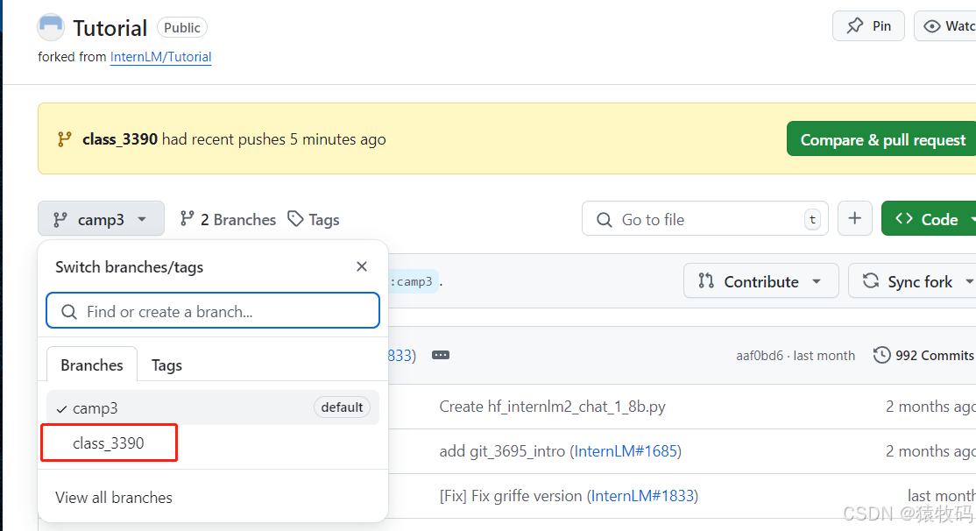Click the repository owner avatar icon

51,27
